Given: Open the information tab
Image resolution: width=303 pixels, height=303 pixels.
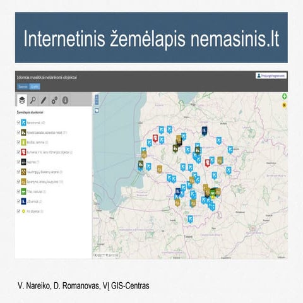Looking at the screenshot, I should click(x=65, y=100).
